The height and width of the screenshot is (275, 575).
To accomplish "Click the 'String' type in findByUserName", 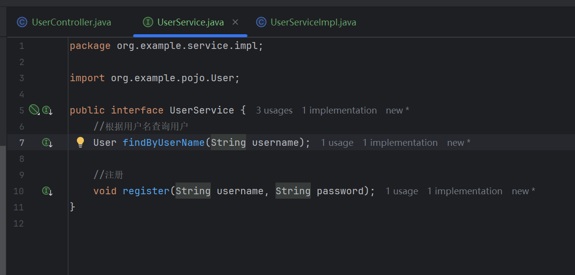I will [x=228, y=142].
